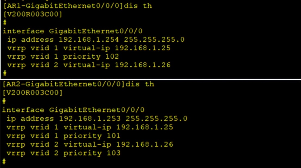Click the V200R003C00 version line in AR2 output
Image resolution: width=301 pixels, height=168 pixels.
[x=33, y=93]
